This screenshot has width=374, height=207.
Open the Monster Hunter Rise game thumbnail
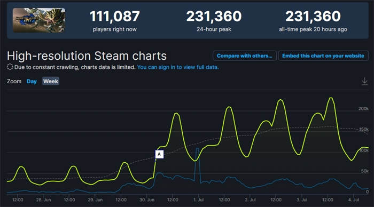tap(39, 20)
